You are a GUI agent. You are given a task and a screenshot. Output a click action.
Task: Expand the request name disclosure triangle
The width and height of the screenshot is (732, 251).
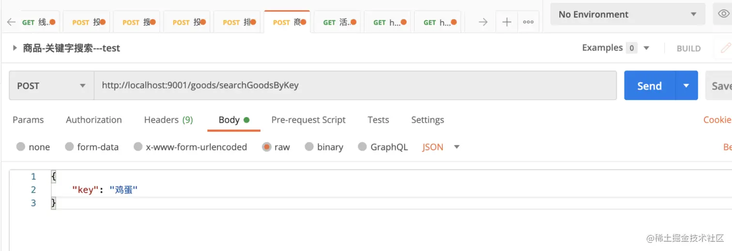15,48
